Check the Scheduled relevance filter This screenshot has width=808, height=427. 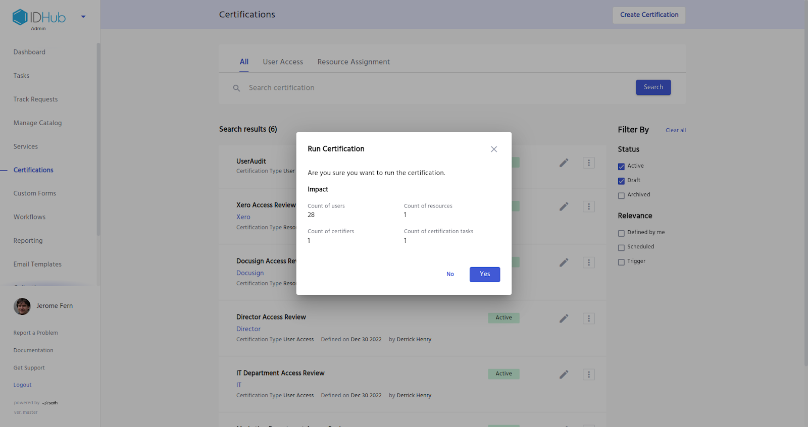click(x=621, y=247)
